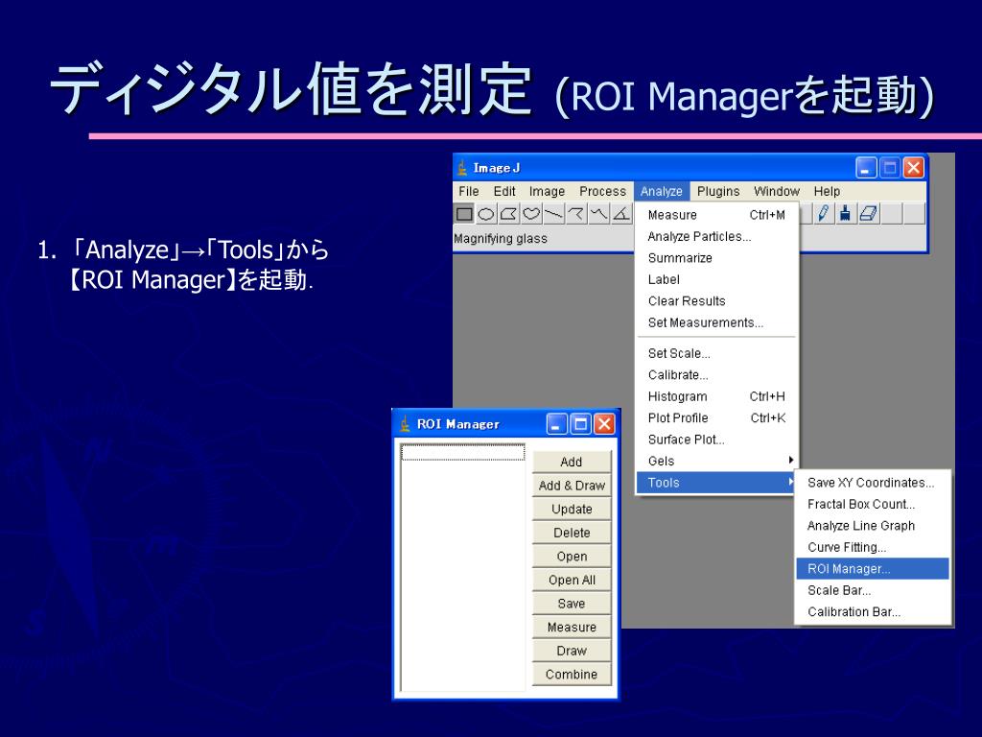Open the File menu

(x=468, y=191)
